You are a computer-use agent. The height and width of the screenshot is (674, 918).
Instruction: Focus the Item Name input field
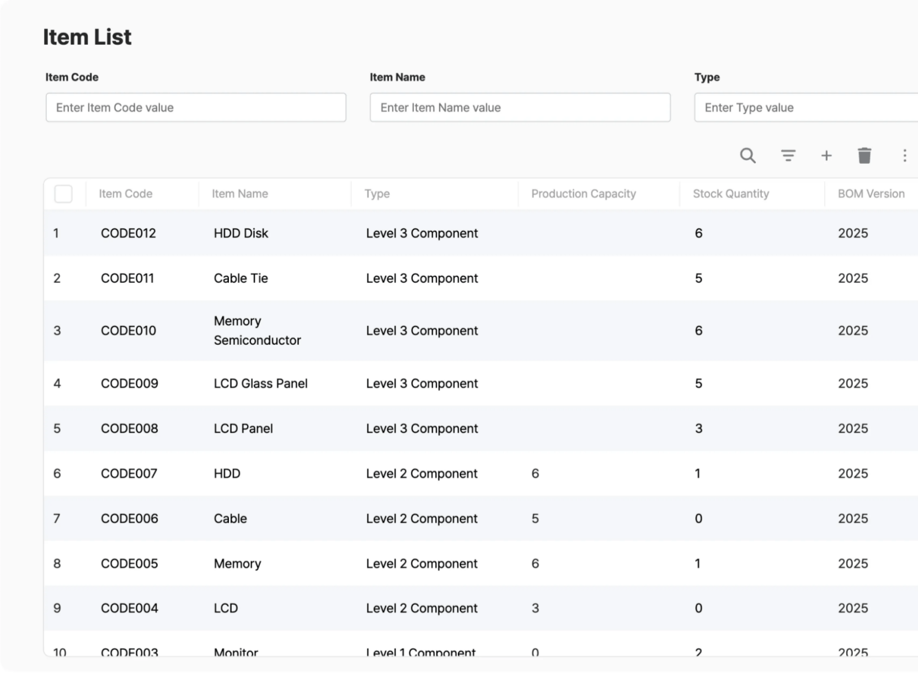tap(520, 108)
